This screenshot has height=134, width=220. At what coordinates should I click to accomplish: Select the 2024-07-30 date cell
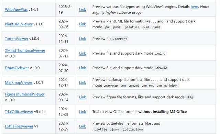(x=66, y=68)
